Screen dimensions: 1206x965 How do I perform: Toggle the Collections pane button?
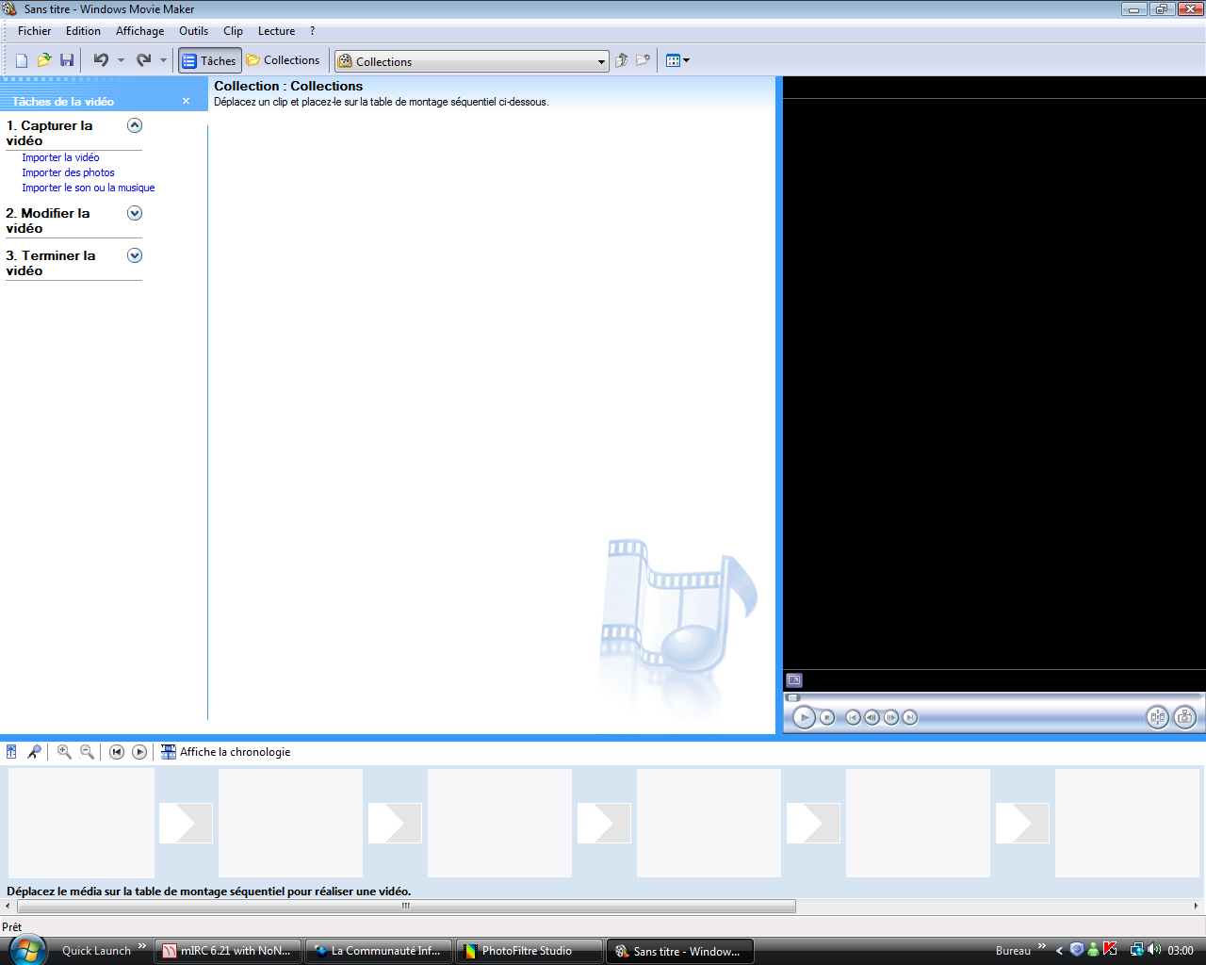click(284, 60)
